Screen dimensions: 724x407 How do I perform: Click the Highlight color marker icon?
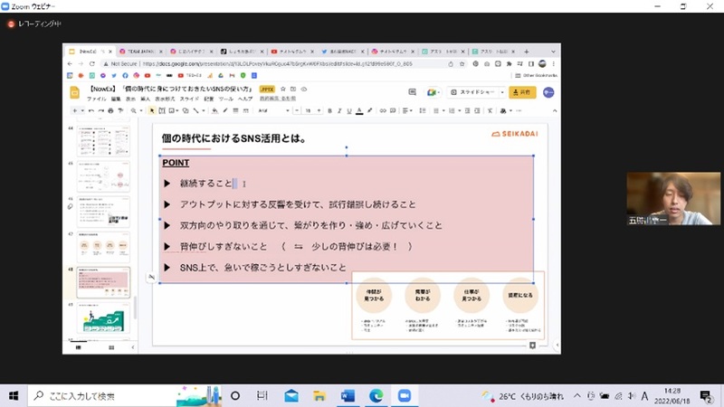(x=370, y=110)
